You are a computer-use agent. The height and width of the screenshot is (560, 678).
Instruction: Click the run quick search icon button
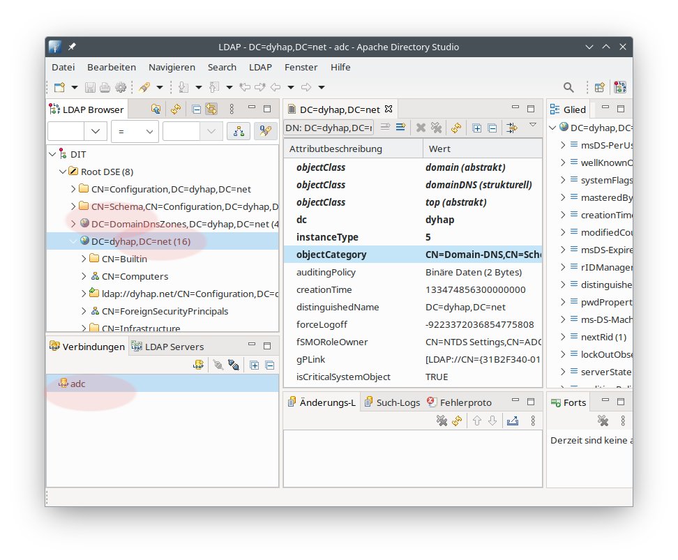(x=264, y=131)
